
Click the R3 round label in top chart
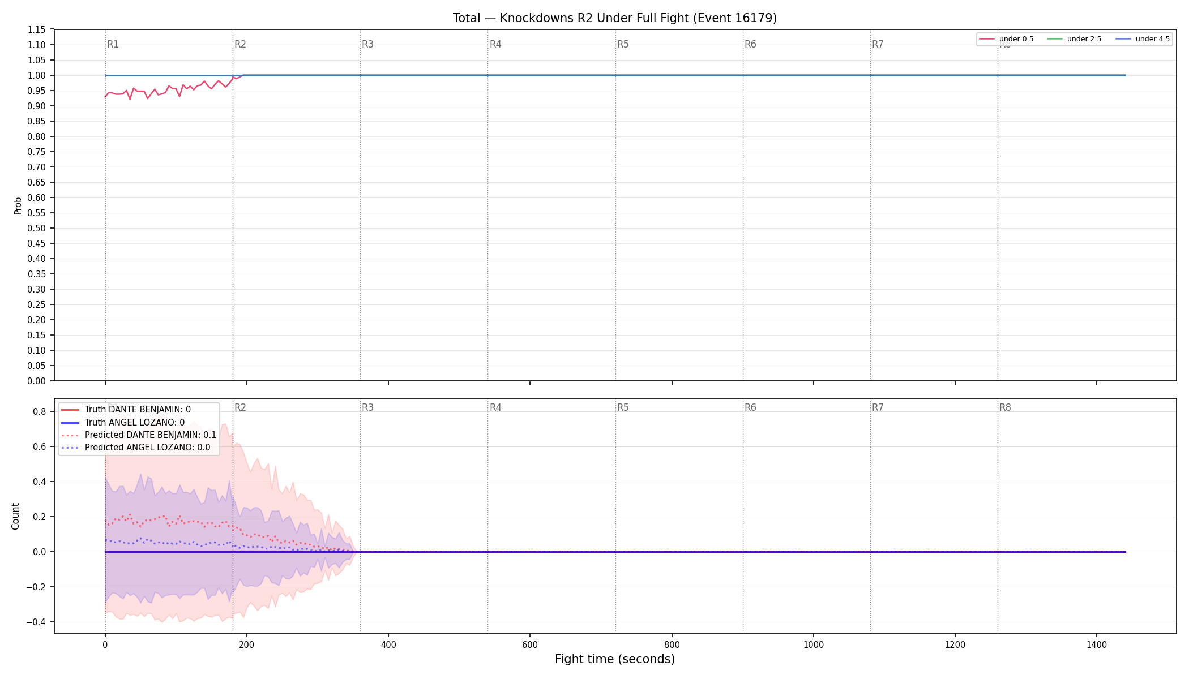(x=368, y=44)
